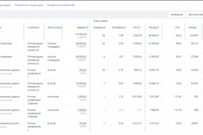Image resolution: width=203 pixels, height=135 pixels.
Task: Click the "Конверсии" button at top right
Action: pos(177,14)
